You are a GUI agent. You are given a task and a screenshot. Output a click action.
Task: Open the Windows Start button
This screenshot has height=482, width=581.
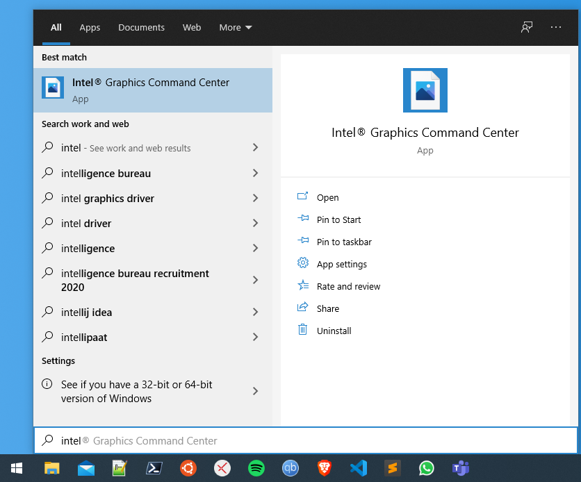17,468
